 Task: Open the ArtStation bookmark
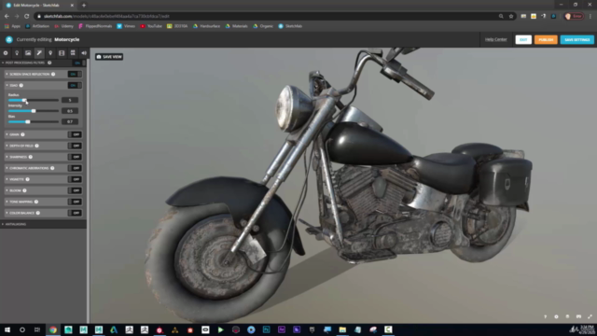pos(37,26)
